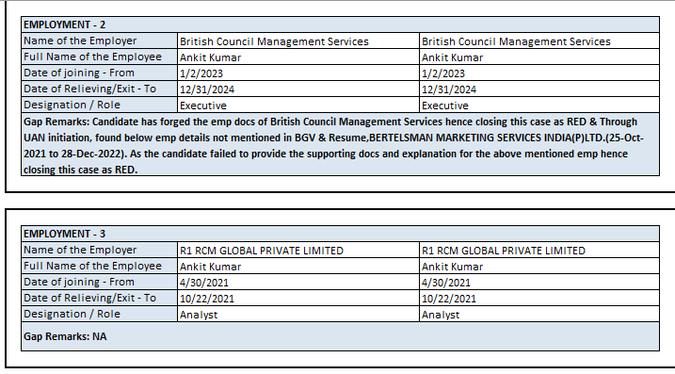Image resolution: width=675 pixels, height=374 pixels.
Task: Select the EMPLOYMENT - 3 header row
Action: pos(340,234)
